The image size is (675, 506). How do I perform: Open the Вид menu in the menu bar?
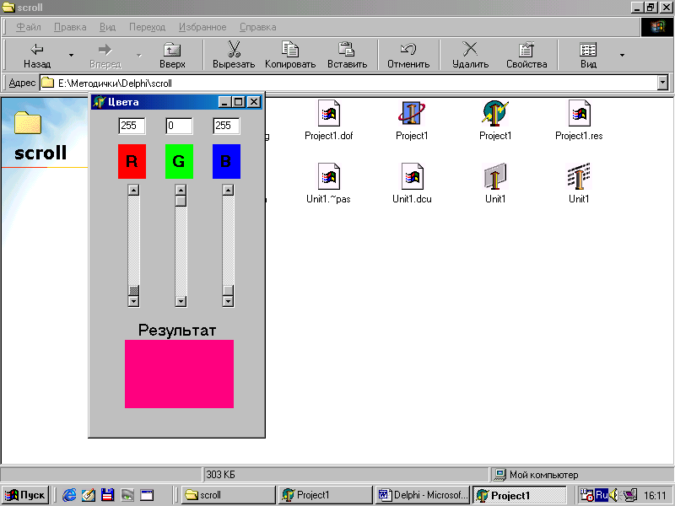click(x=108, y=27)
